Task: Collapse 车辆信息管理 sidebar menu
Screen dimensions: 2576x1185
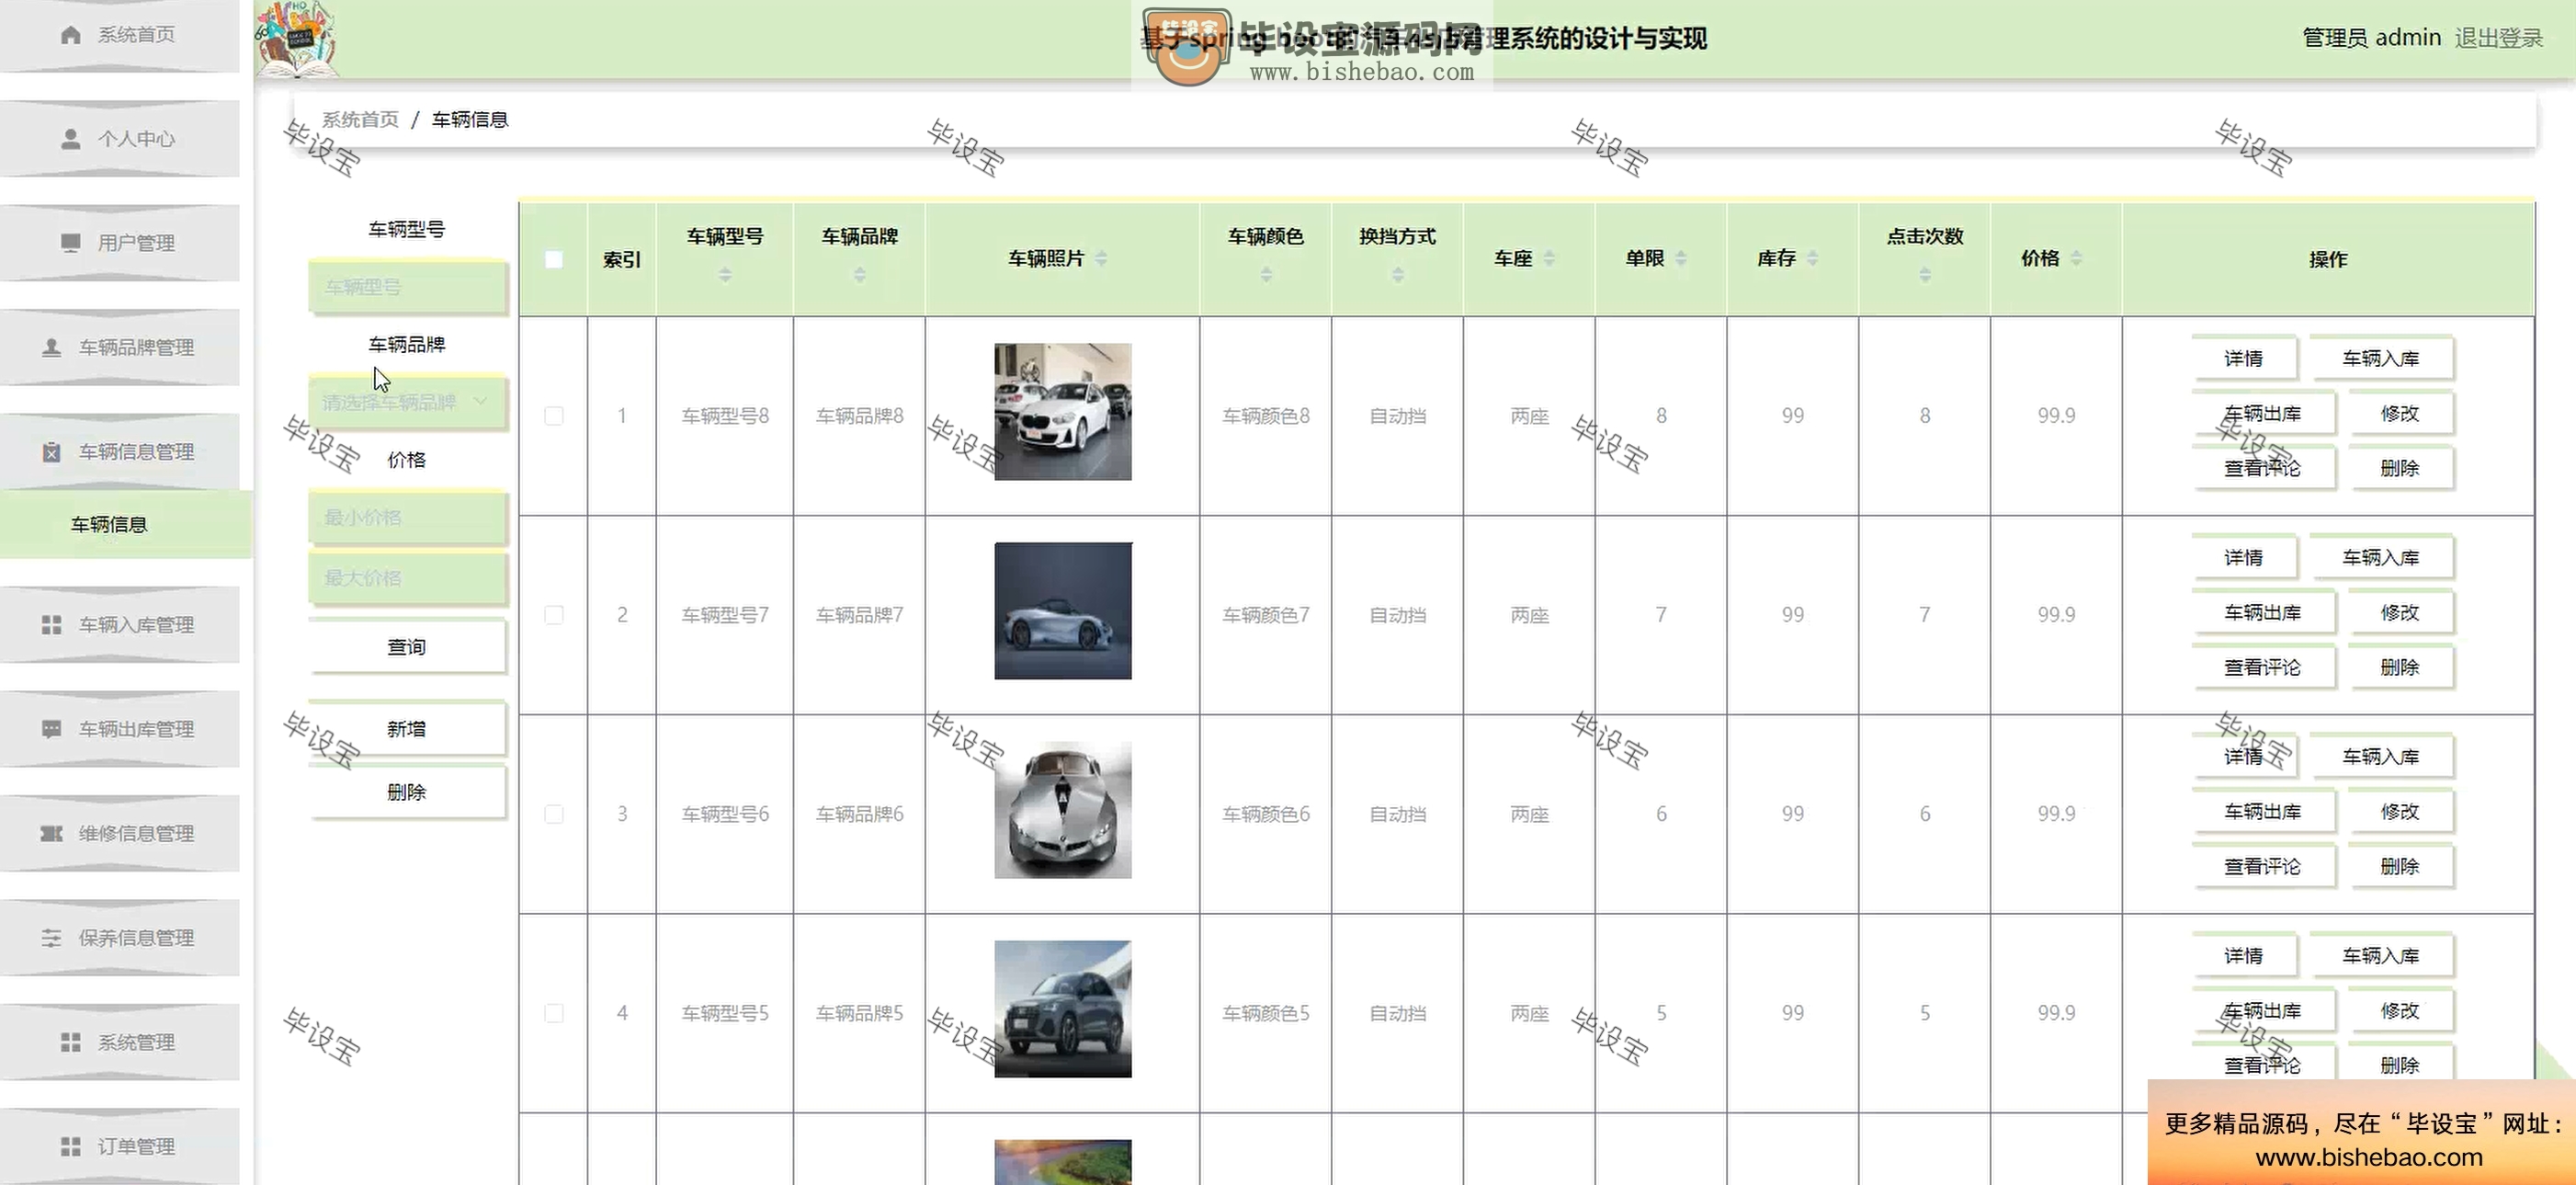Action: 120,452
